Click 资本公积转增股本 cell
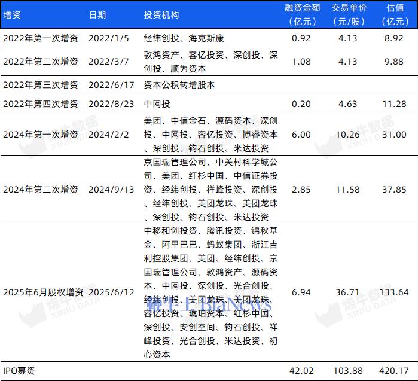 (179, 85)
